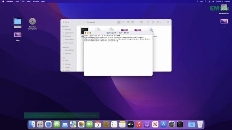Open Calendar showing date 3 in Dock
Image resolution: width=232 pixels, height=130 pixels.
[98, 124]
